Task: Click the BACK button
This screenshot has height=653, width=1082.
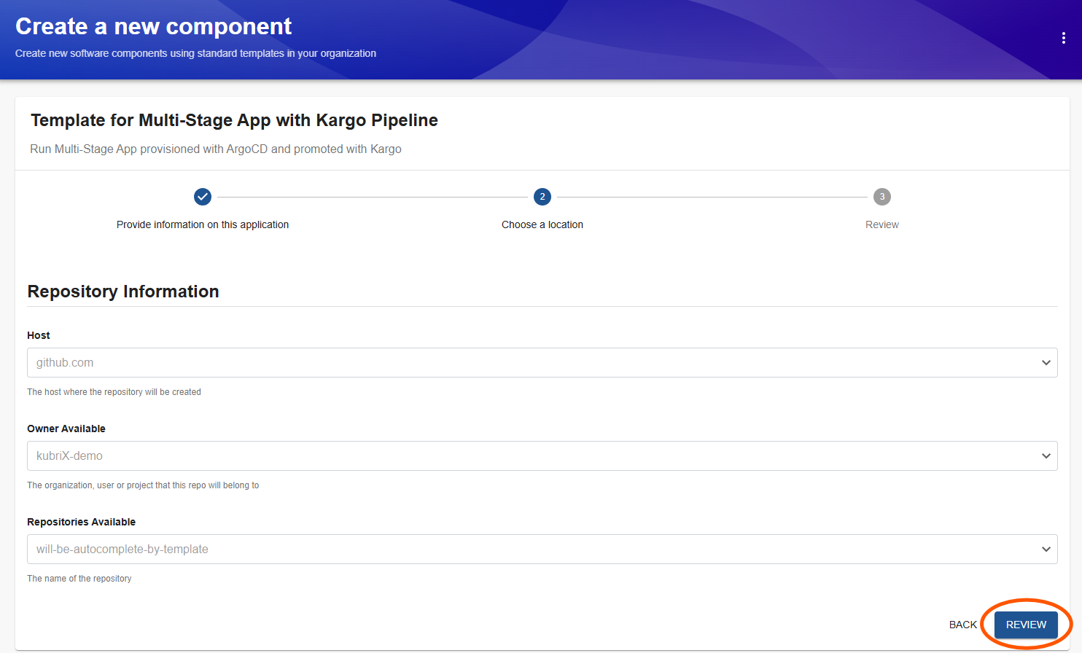Action: coord(962,625)
